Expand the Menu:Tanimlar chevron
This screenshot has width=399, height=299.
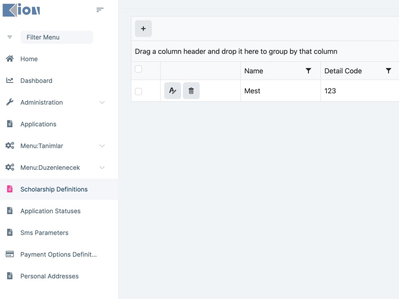point(102,146)
